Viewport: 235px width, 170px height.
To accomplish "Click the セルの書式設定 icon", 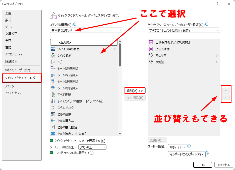I will [53, 127].
